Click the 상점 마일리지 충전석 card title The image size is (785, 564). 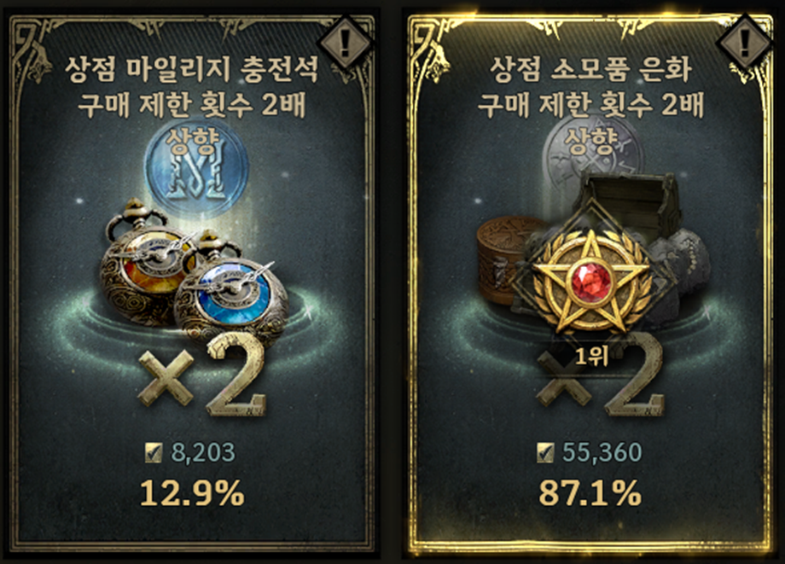(x=193, y=70)
